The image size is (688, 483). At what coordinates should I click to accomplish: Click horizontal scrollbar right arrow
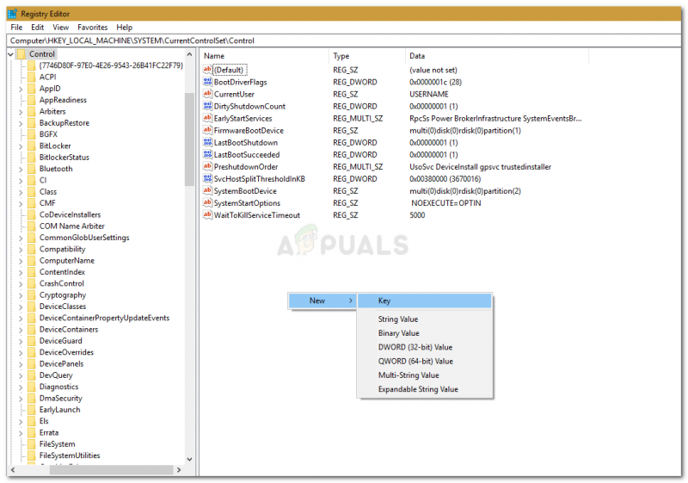point(179,470)
